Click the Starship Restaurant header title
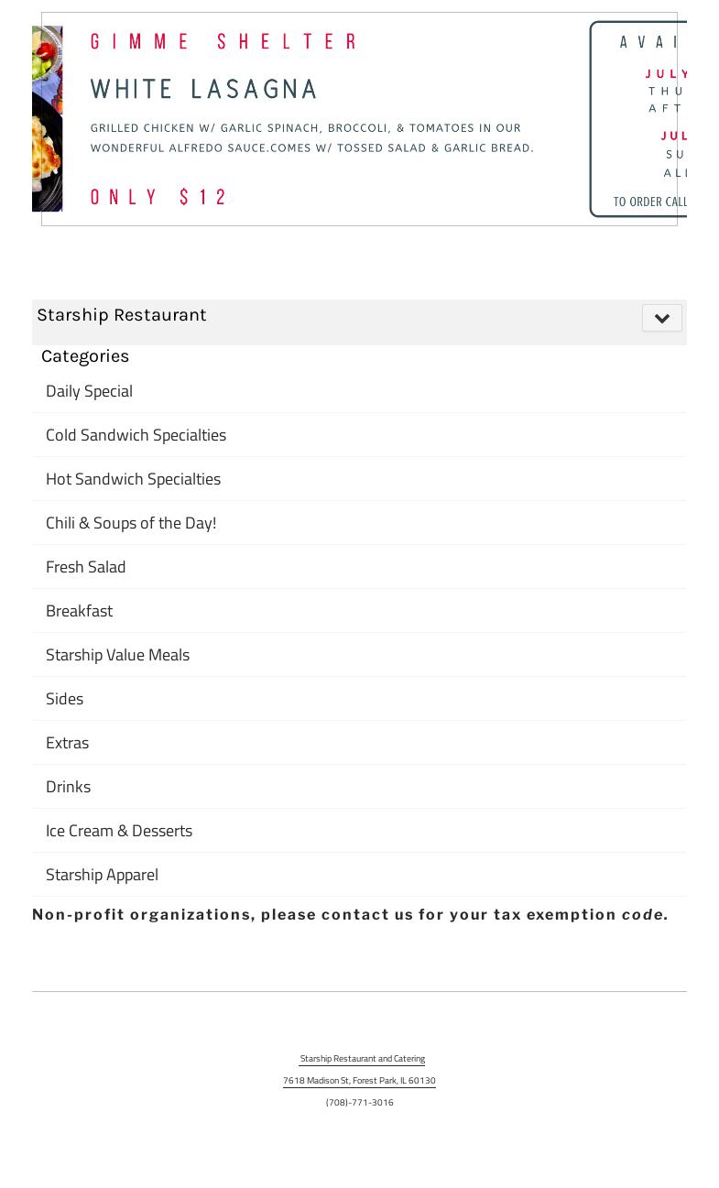Viewport: 719px width, 1188px height. point(122,315)
